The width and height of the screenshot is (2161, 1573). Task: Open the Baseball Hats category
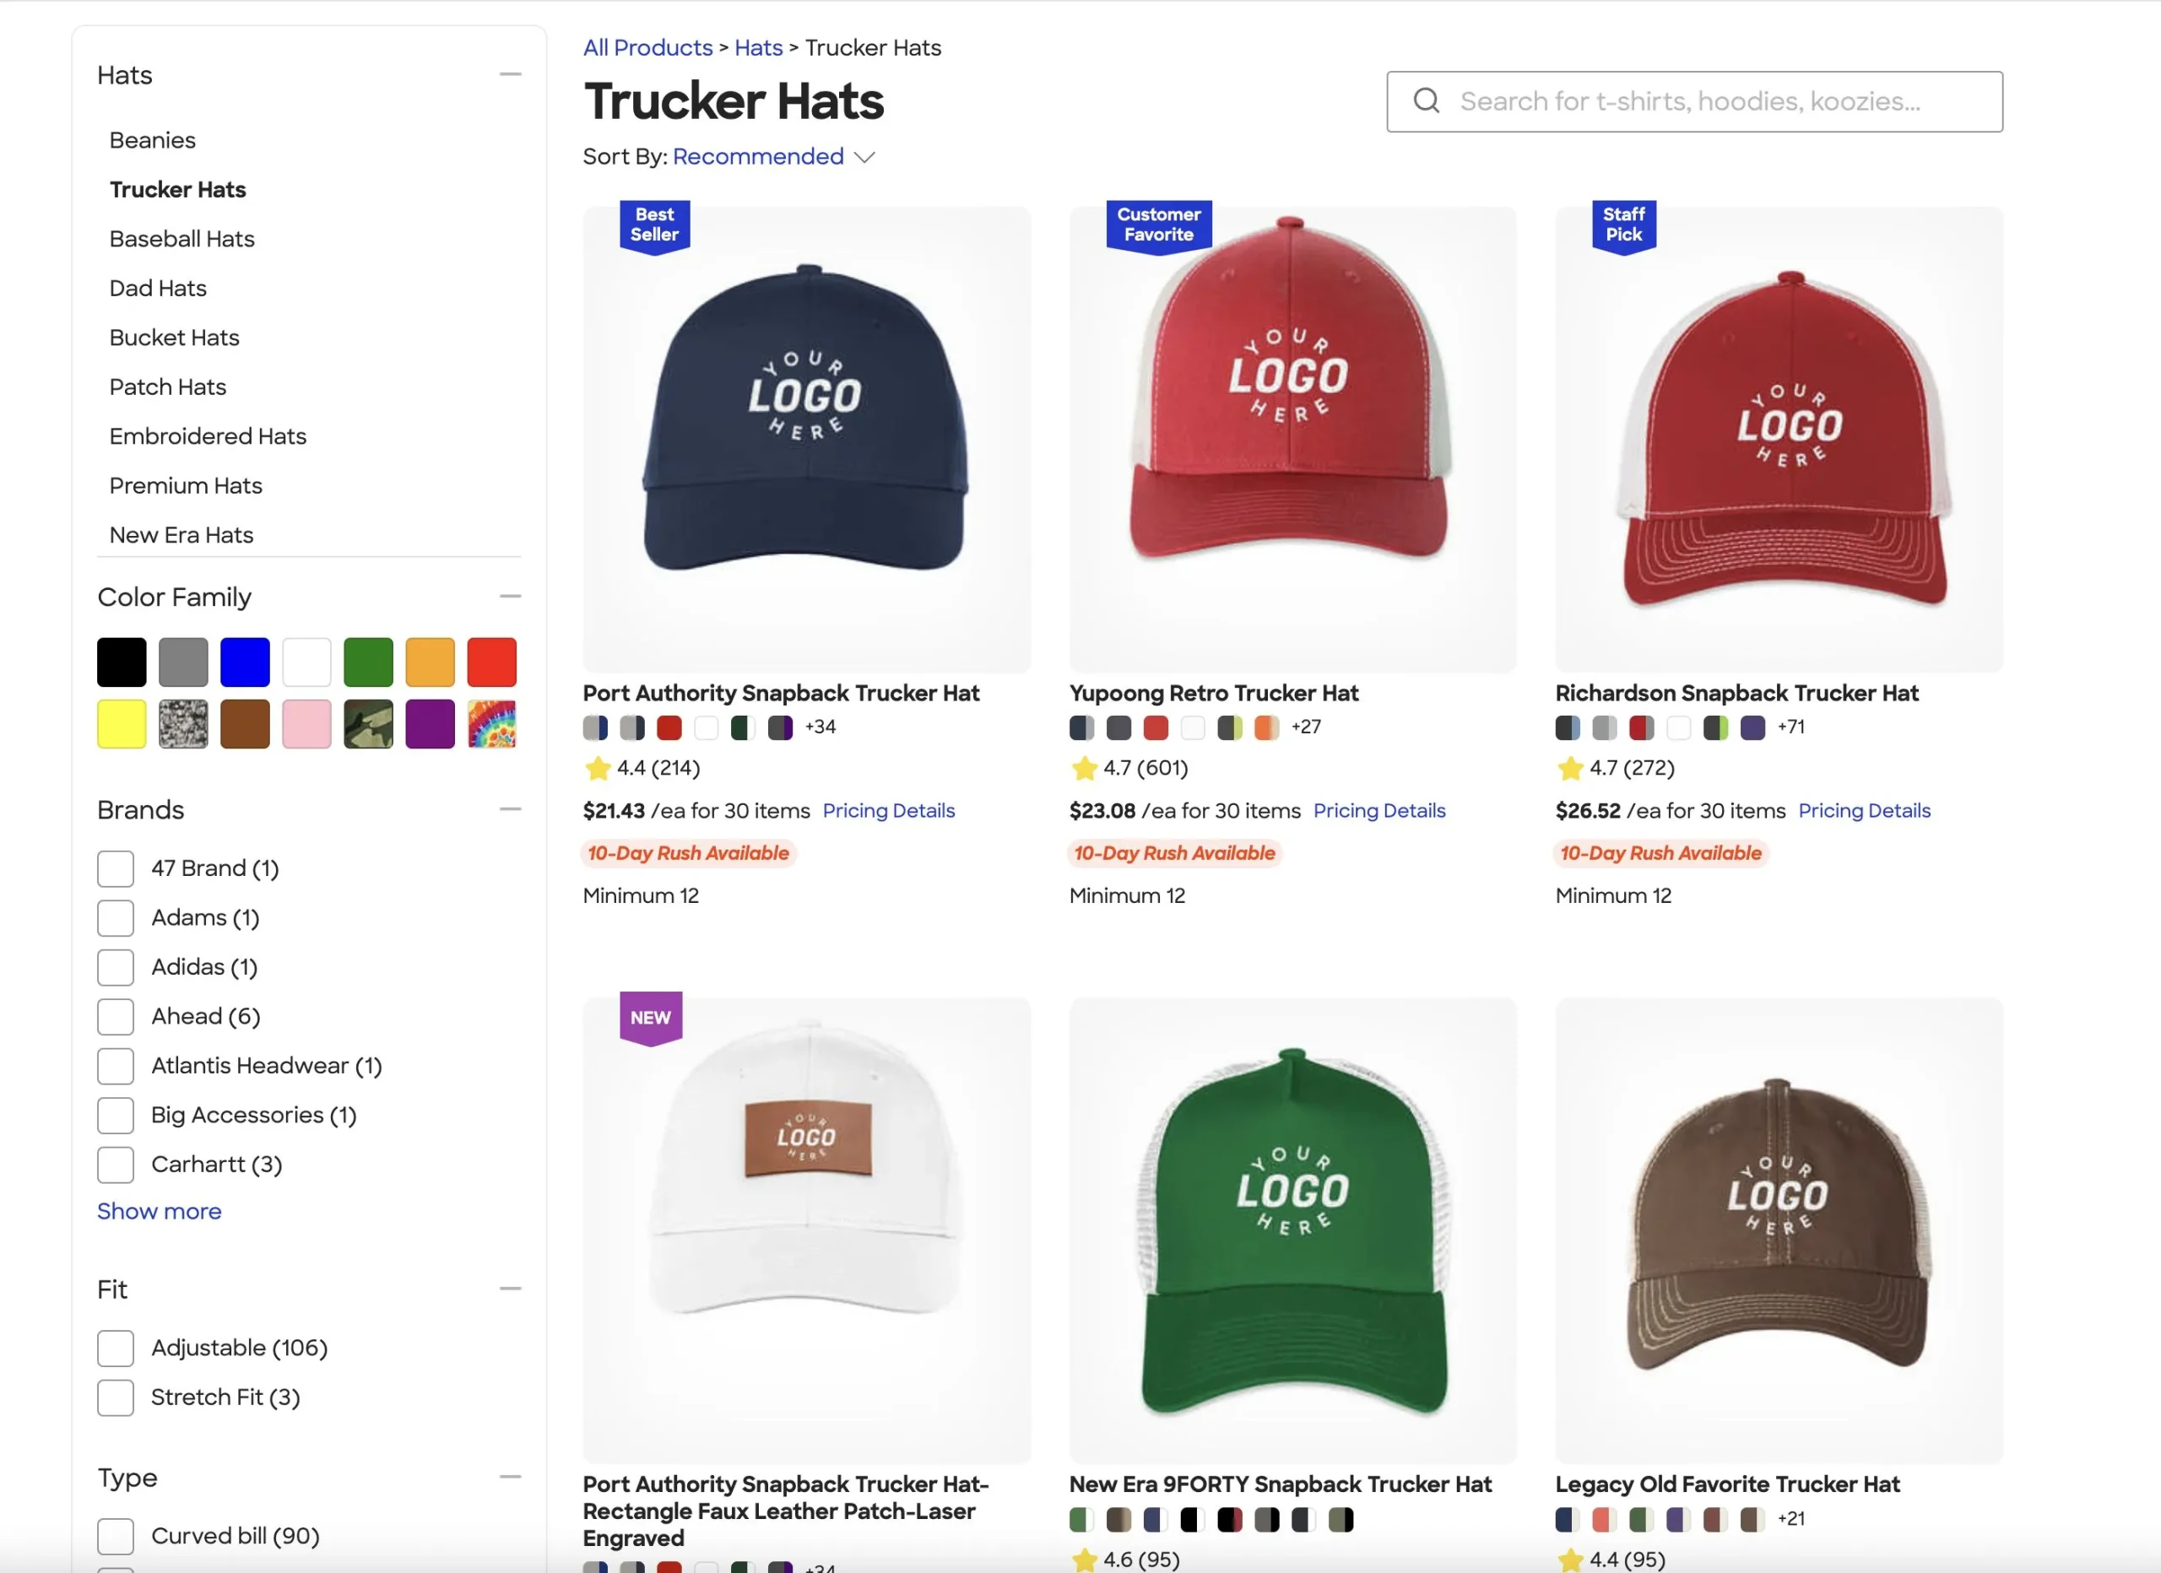pyautogui.click(x=182, y=239)
